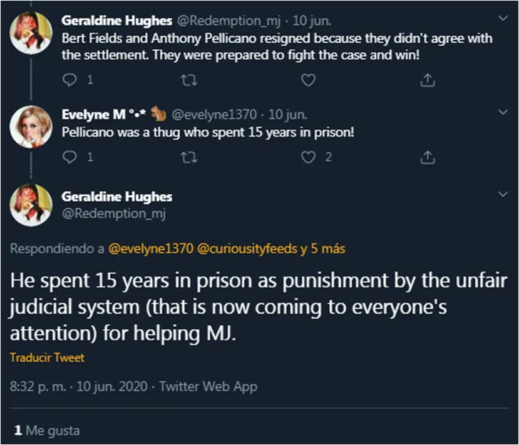Open the @evelyne1370 mention in reply line

point(151,248)
